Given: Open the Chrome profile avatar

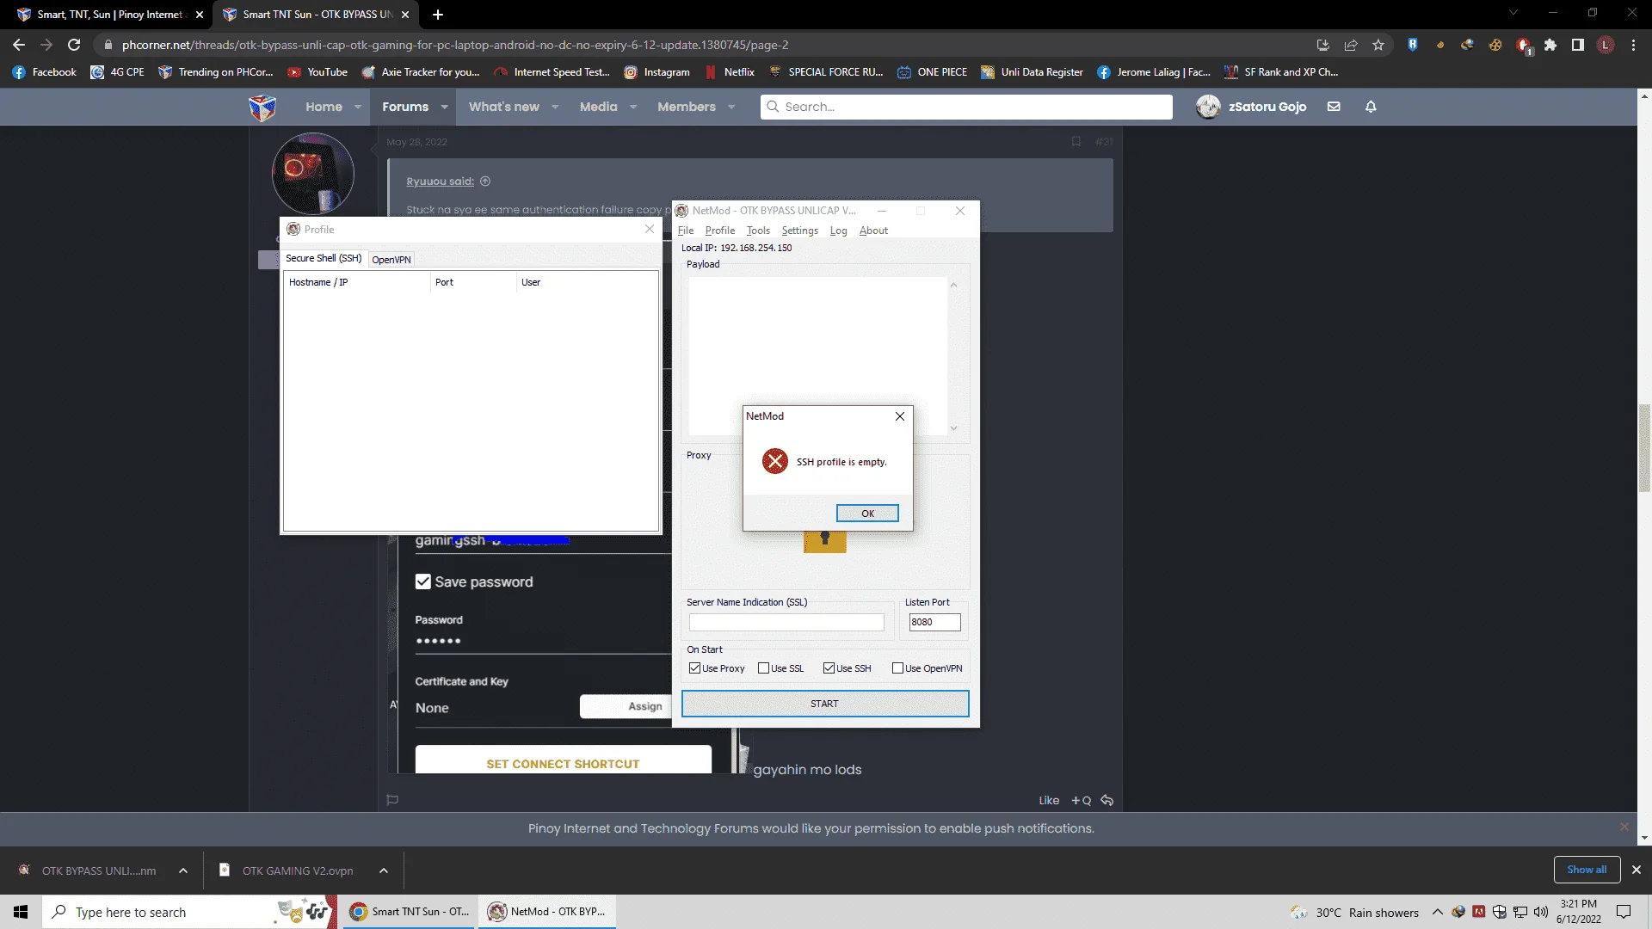Looking at the screenshot, I should (x=1606, y=45).
